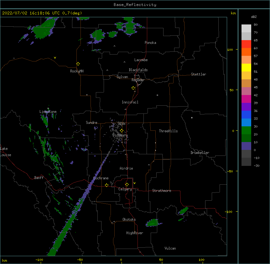The height and width of the screenshot is (264, 270).
Task: Click the dBZ legend heading
Action: (254, 17)
